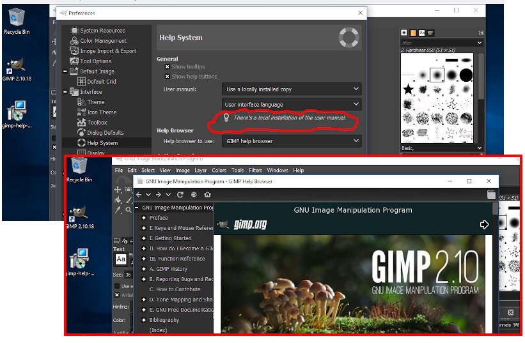
Task: Go forward in Help Browser
Action: 159,195
